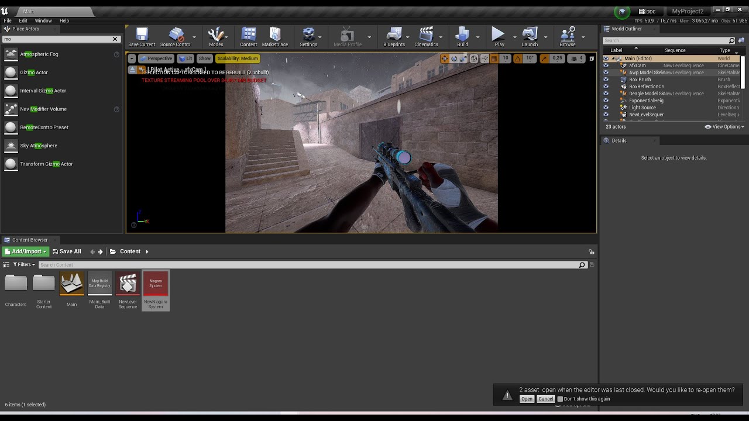This screenshot has width=749, height=421.
Task: Open the Perspective view mode dropdown
Action: pyautogui.click(x=156, y=58)
